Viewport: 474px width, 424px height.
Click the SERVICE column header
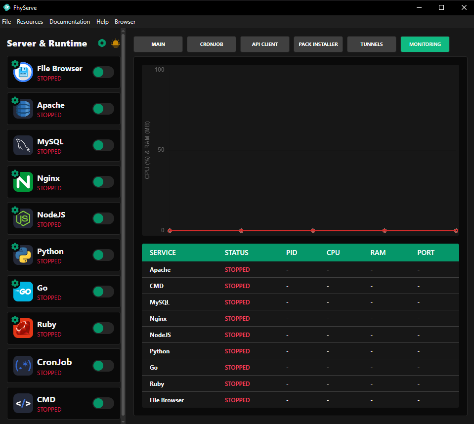pos(163,253)
